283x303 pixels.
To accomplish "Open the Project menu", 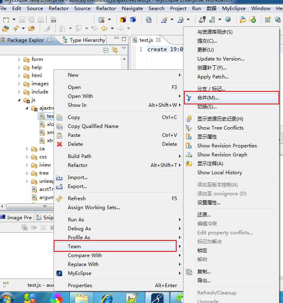I will 178,9.
